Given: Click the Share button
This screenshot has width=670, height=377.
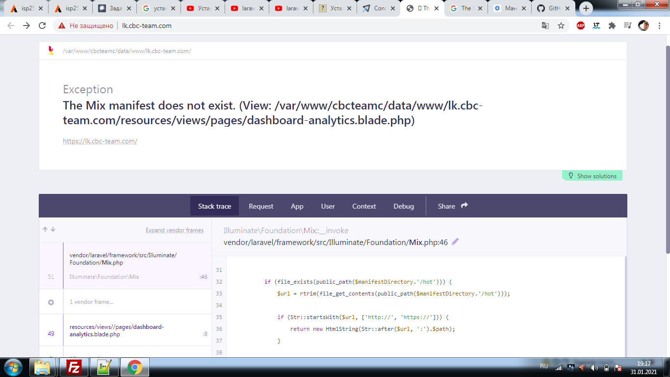Looking at the screenshot, I should click(453, 206).
